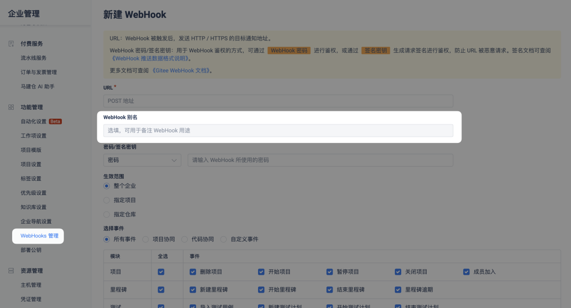
Task: Open the 密码 type dropdown
Action: 142,160
